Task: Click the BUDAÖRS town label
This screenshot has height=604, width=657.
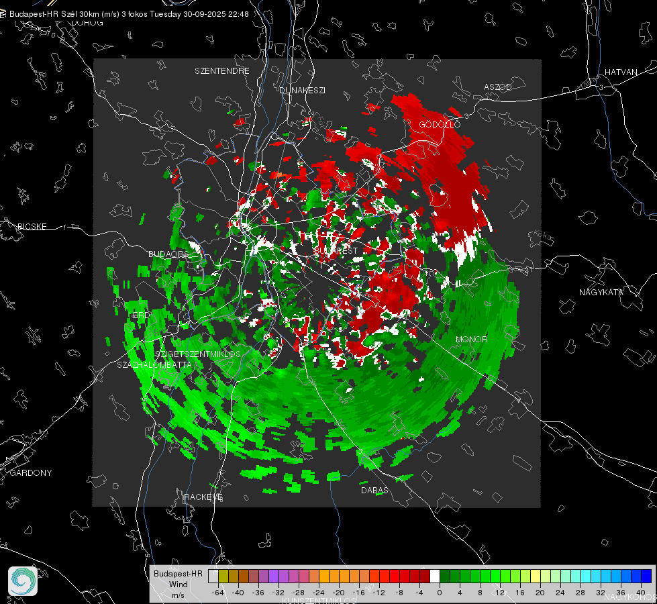Action: [x=169, y=254]
